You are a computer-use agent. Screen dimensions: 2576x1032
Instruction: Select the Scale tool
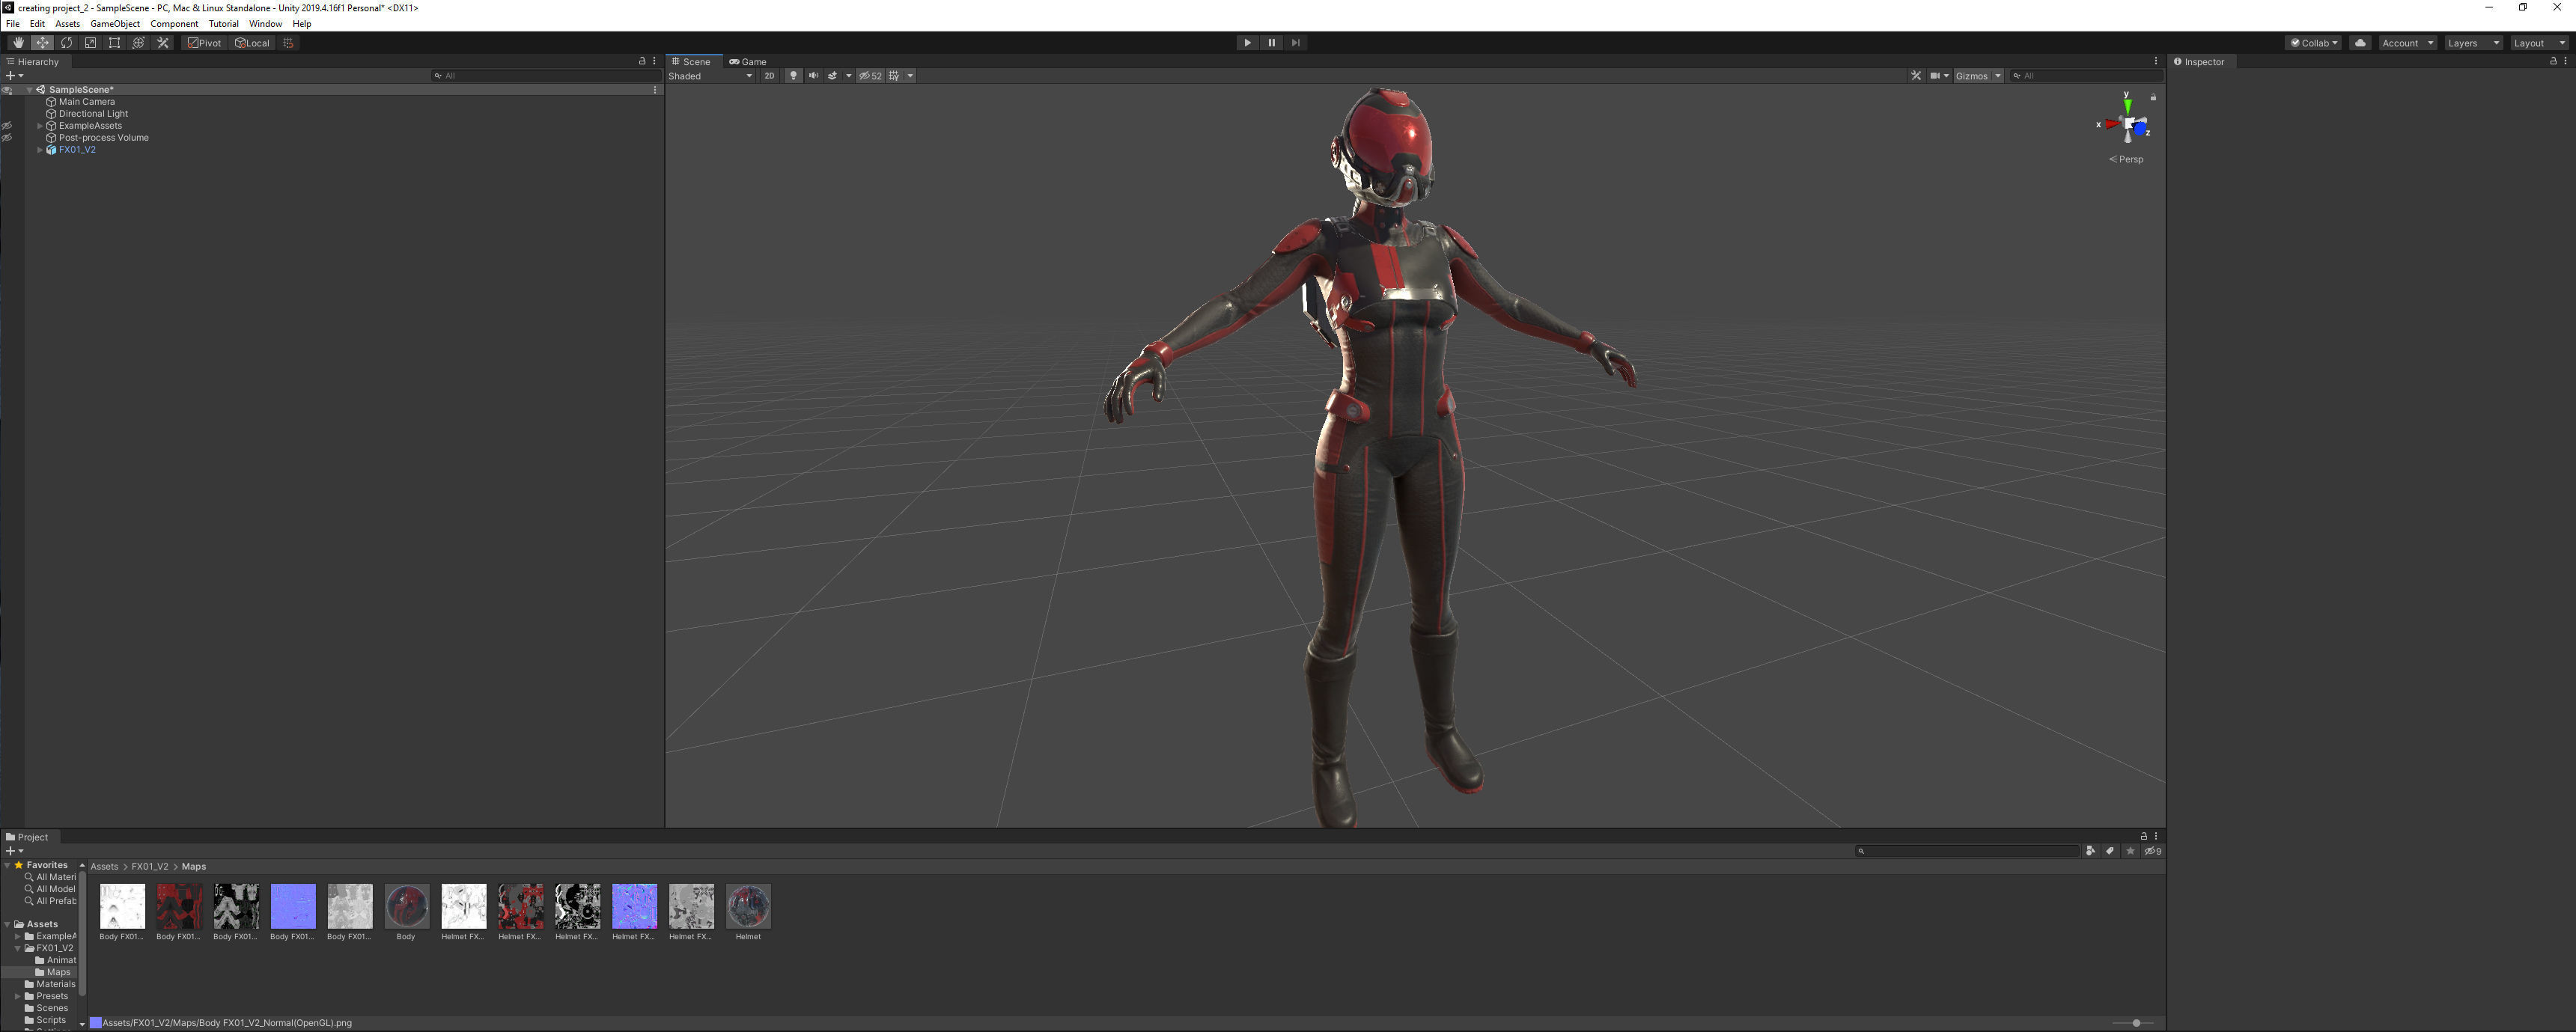pos(90,43)
